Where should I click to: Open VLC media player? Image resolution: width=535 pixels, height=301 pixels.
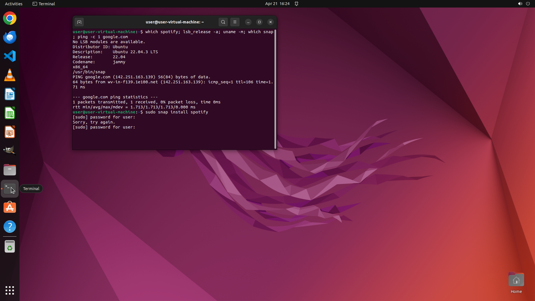click(10, 75)
